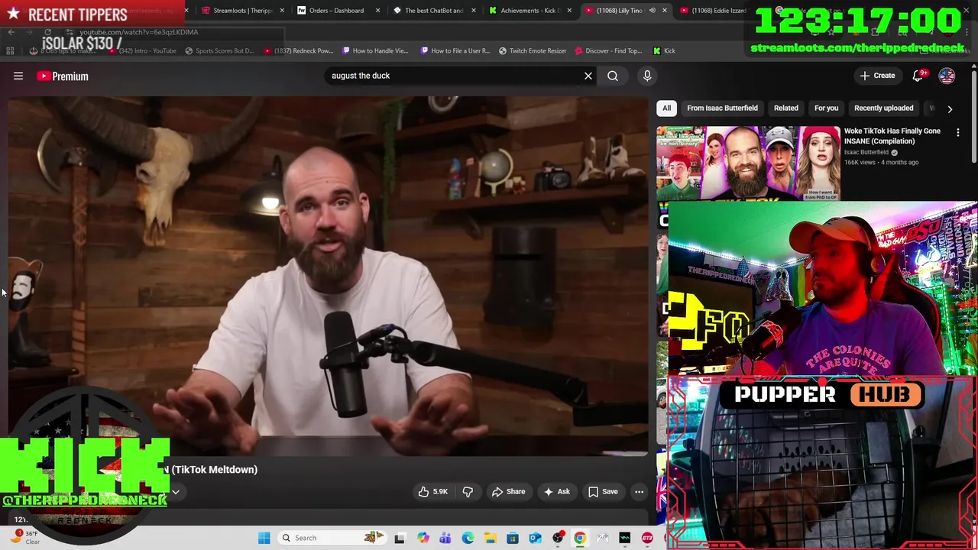Image resolution: width=978 pixels, height=550 pixels.
Task: Open more actions menu beside Save
Action: tap(639, 492)
